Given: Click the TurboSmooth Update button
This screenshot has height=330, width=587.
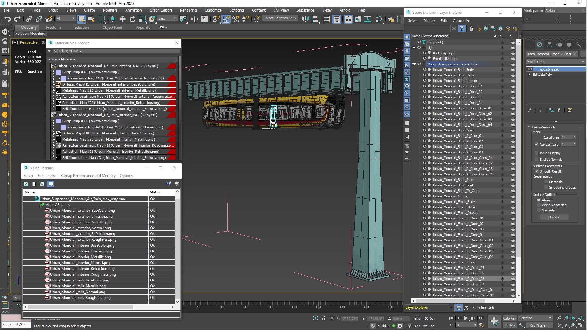Looking at the screenshot, I should 554,217.
